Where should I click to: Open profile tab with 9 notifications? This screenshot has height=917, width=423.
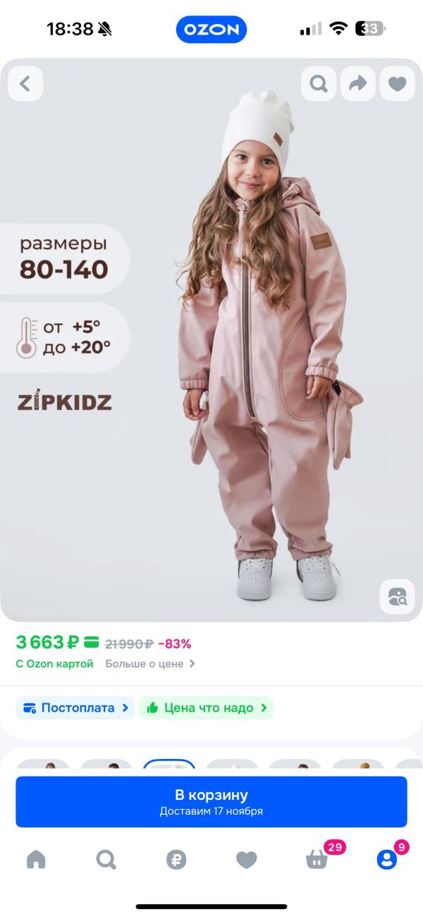coord(387,859)
